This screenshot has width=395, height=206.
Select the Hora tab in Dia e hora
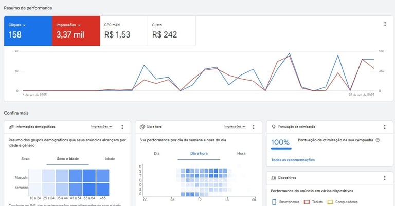241,153
